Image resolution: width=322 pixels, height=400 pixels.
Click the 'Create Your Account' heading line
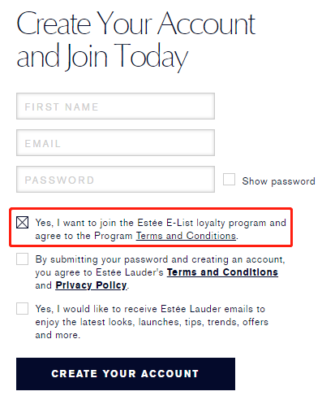click(x=136, y=24)
